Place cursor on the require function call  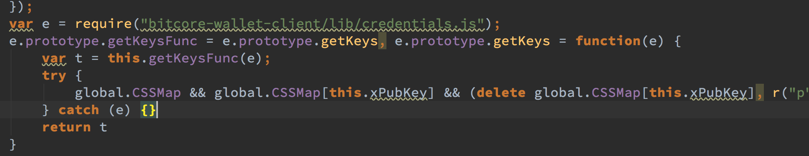tap(103, 24)
